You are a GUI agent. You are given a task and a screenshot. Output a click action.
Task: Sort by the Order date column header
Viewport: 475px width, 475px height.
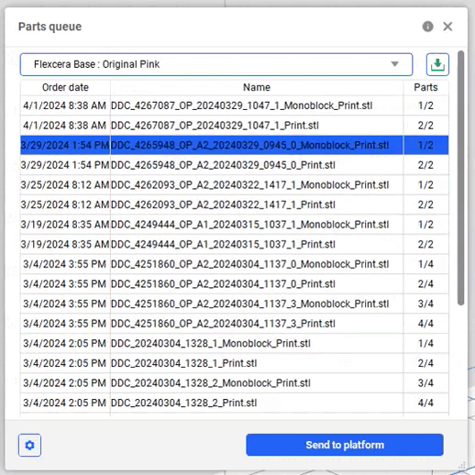65,87
